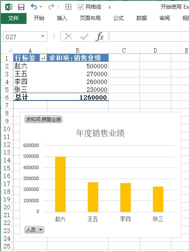Click inside the formula bar input
This screenshot has height=251, width=189.
(149, 37)
